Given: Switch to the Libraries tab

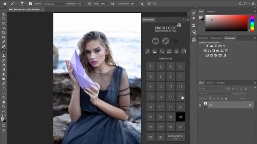Looking at the screenshot, I should [x=216, y=38].
